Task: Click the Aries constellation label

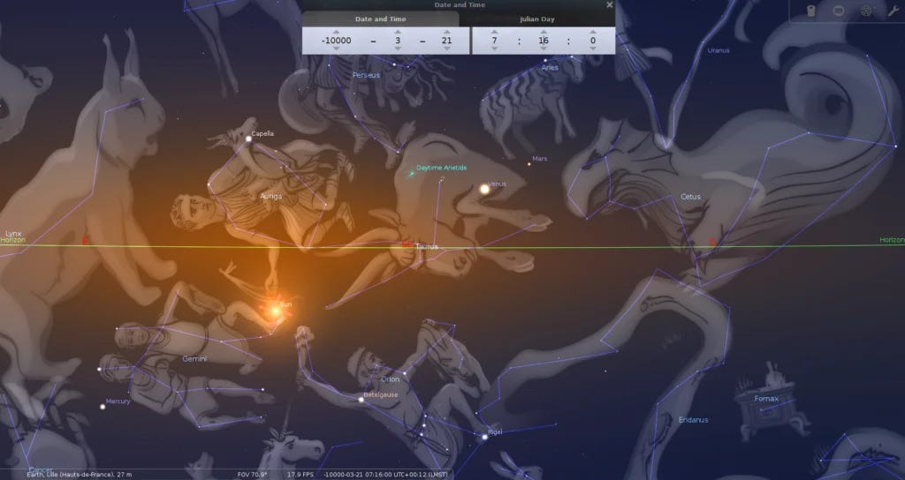Action: pyautogui.click(x=550, y=67)
